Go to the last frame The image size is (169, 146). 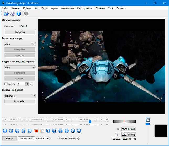coord(67,131)
